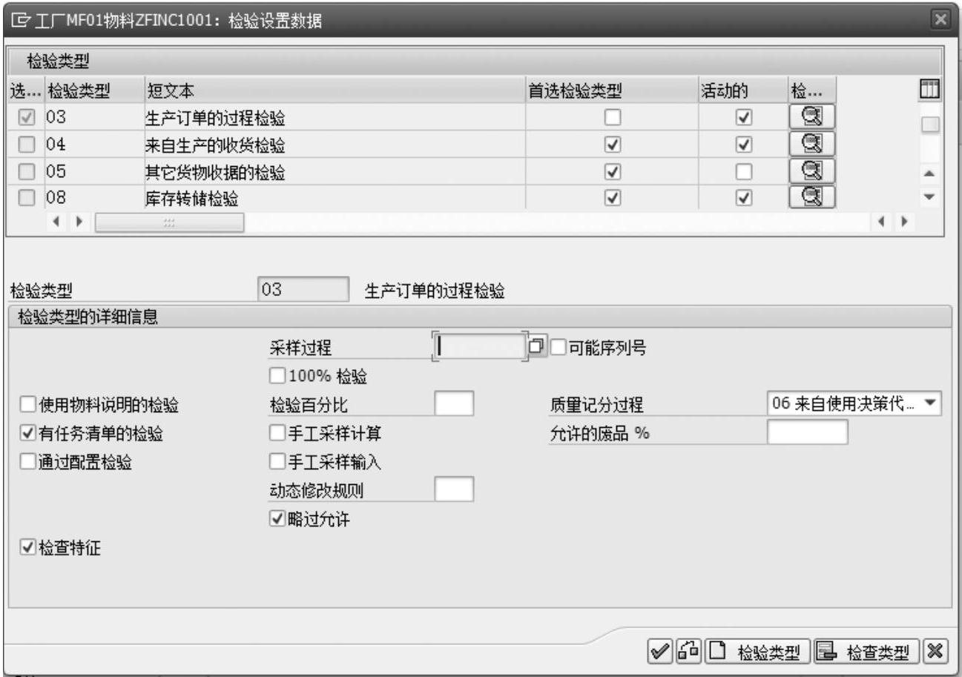The height and width of the screenshot is (677, 962).
Task: Open details icon for inspection type 08
Action: click(811, 197)
